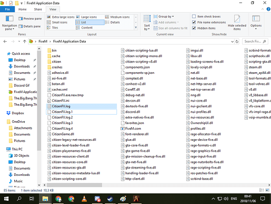The image size is (271, 204).
Task: Click the horizontal scrollbar thumb
Action: [x=74, y=185]
